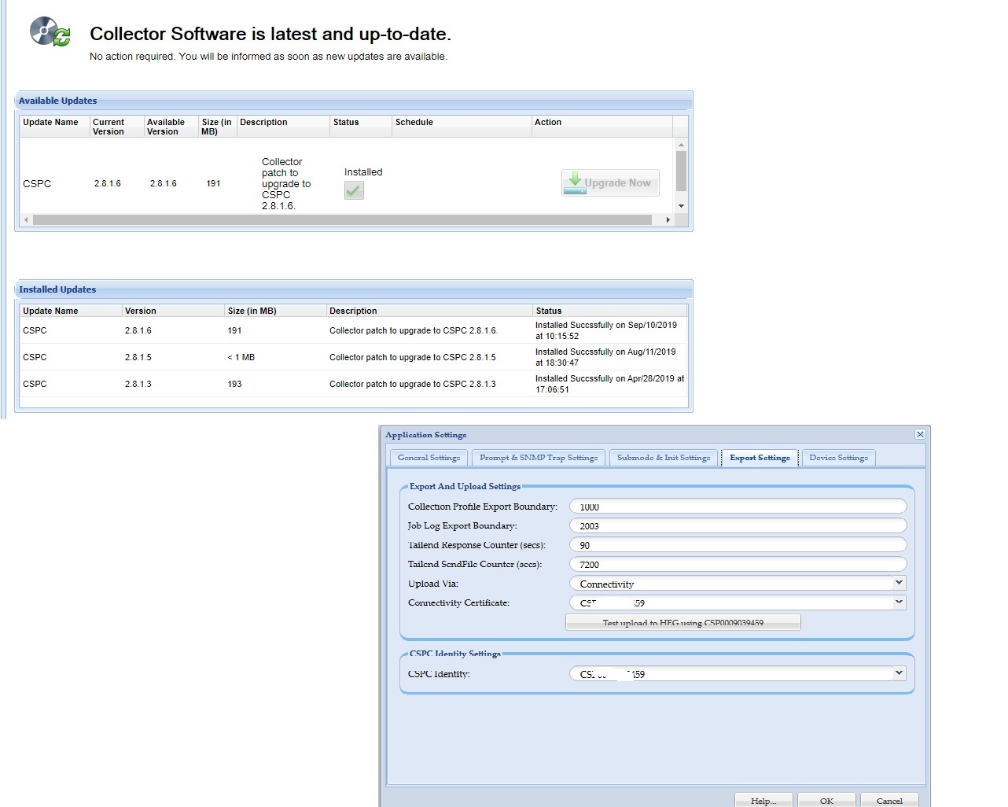Click the CSPC name in Available Updates row

pos(37,183)
